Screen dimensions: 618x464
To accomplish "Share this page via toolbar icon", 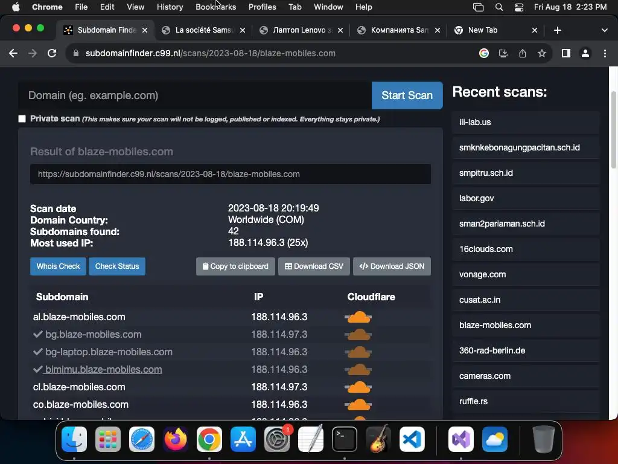I will tap(523, 53).
